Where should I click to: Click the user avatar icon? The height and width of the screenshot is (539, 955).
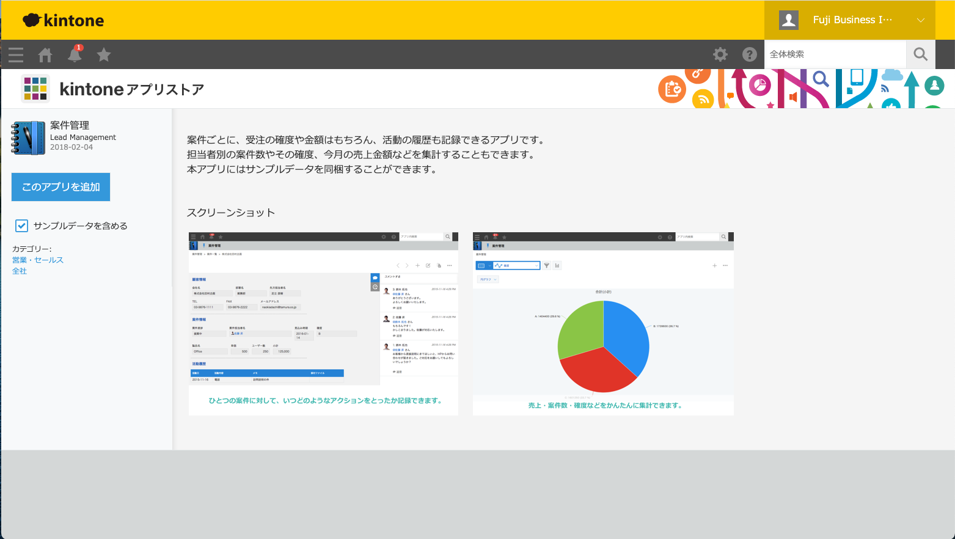pos(789,20)
